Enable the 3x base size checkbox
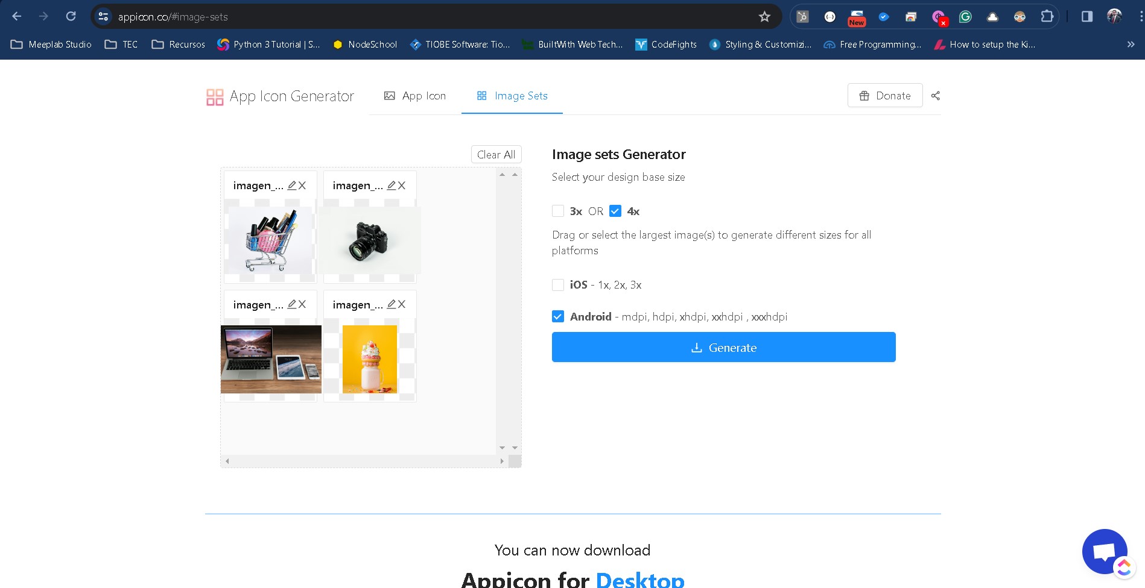Image resolution: width=1145 pixels, height=588 pixels. pyautogui.click(x=558, y=211)
